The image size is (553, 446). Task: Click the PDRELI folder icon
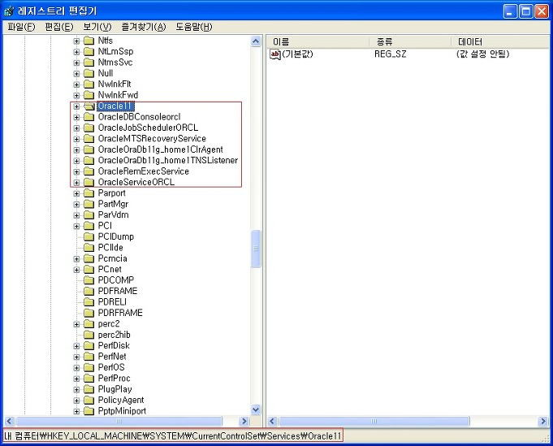pyautogui.click(x=89, y=302)
